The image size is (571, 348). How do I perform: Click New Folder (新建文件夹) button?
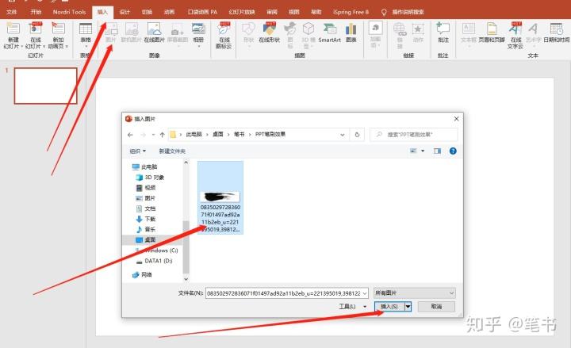pos(172,151)
